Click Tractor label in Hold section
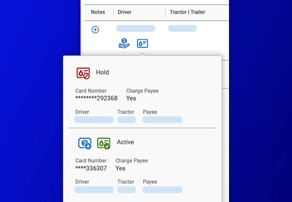This screenshot has width=292, height=202. 126,112
